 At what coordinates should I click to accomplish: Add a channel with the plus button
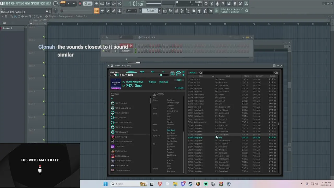(126, 59)
